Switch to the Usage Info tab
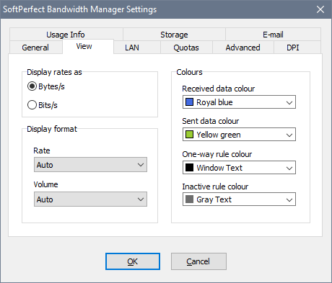 click(66, 35)
